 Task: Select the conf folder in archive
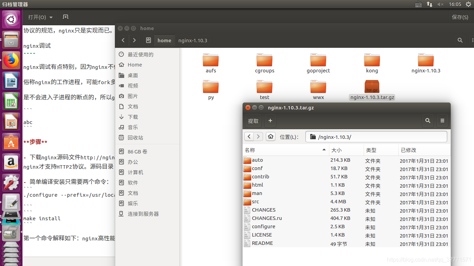(346, 169)
